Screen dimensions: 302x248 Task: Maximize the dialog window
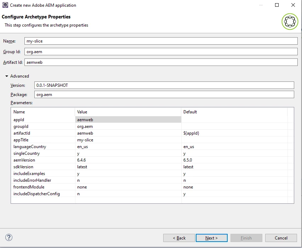[x=277, y=5]
